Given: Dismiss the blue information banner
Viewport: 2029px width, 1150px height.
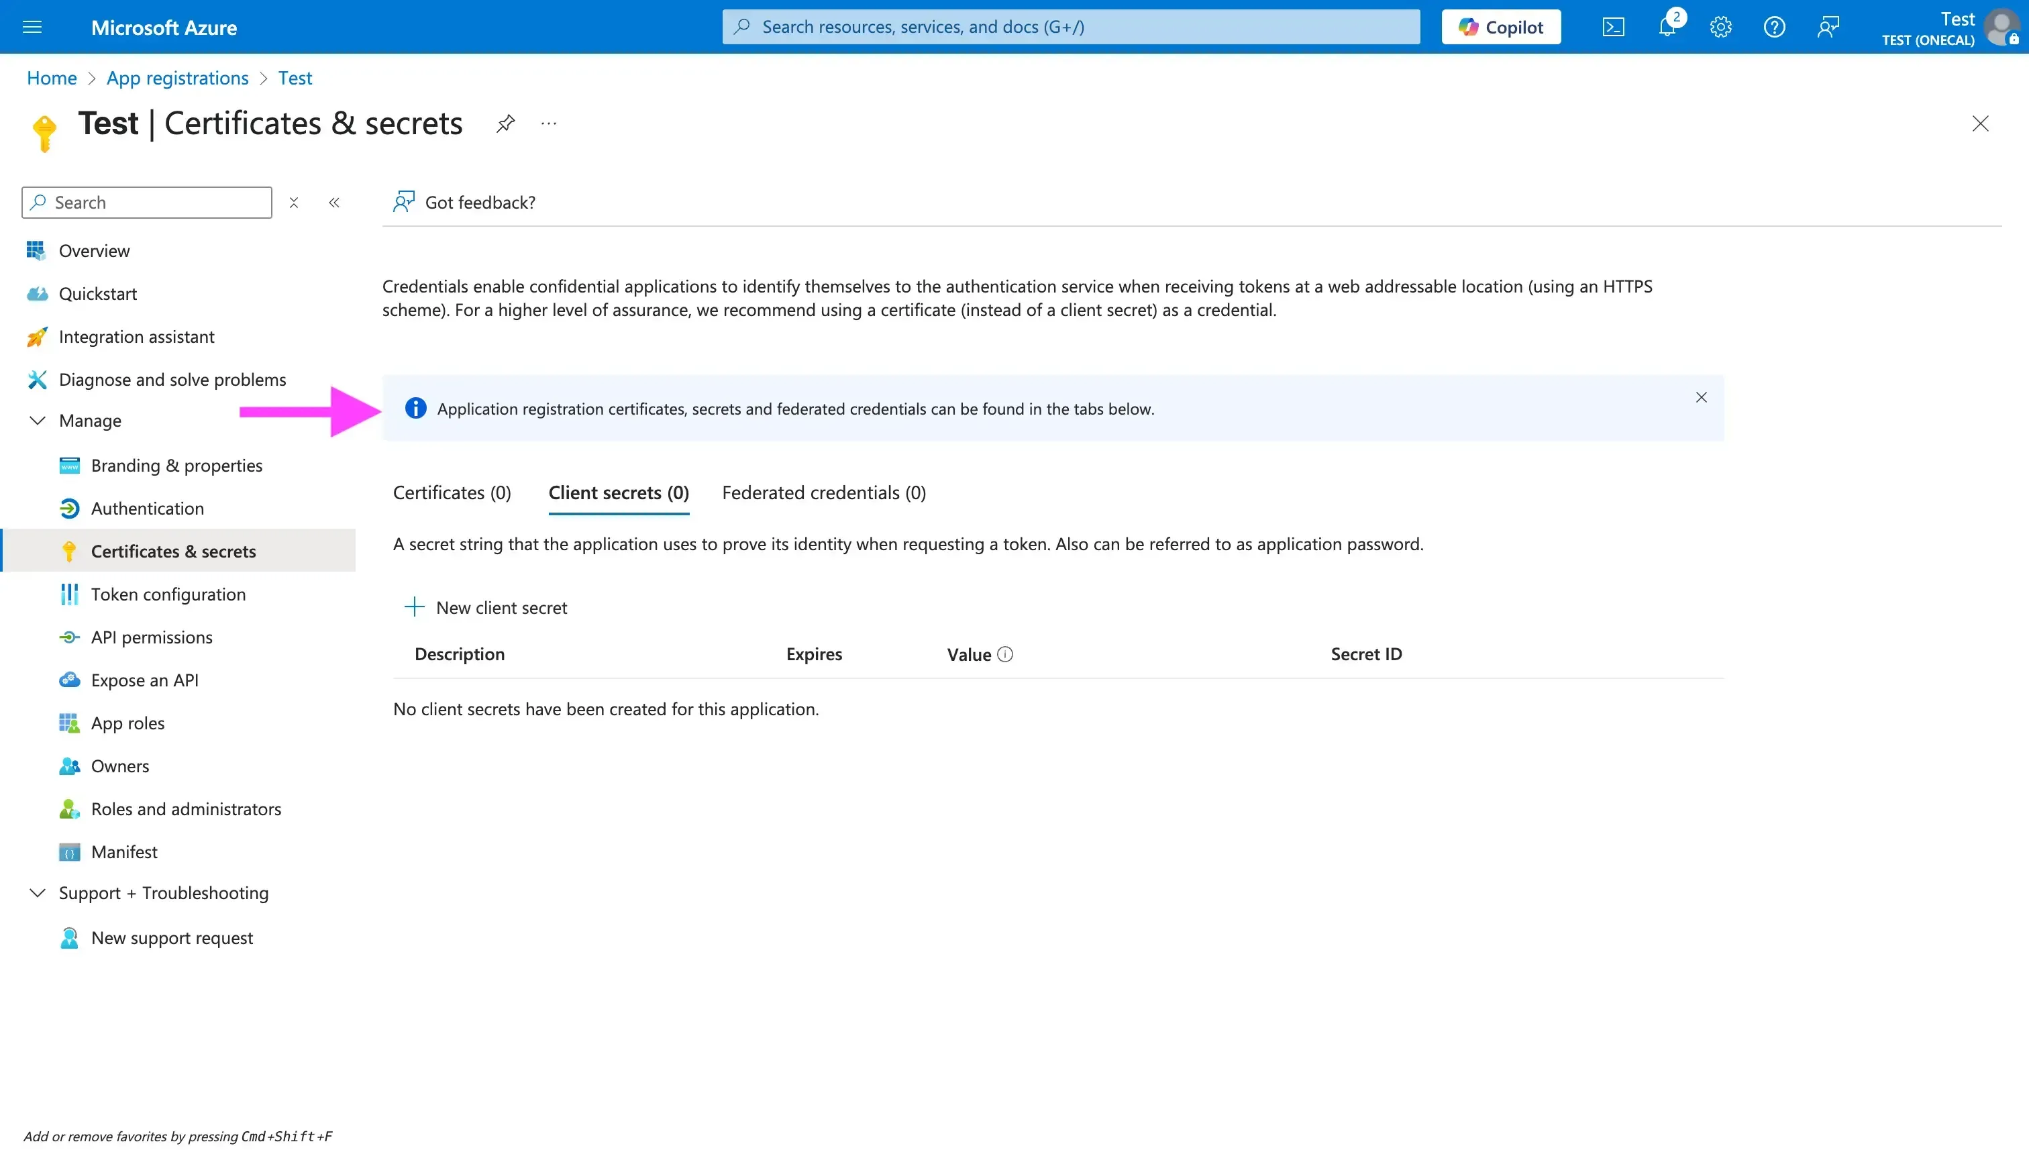Looking at the screenshot, I should coord(1701,397).
